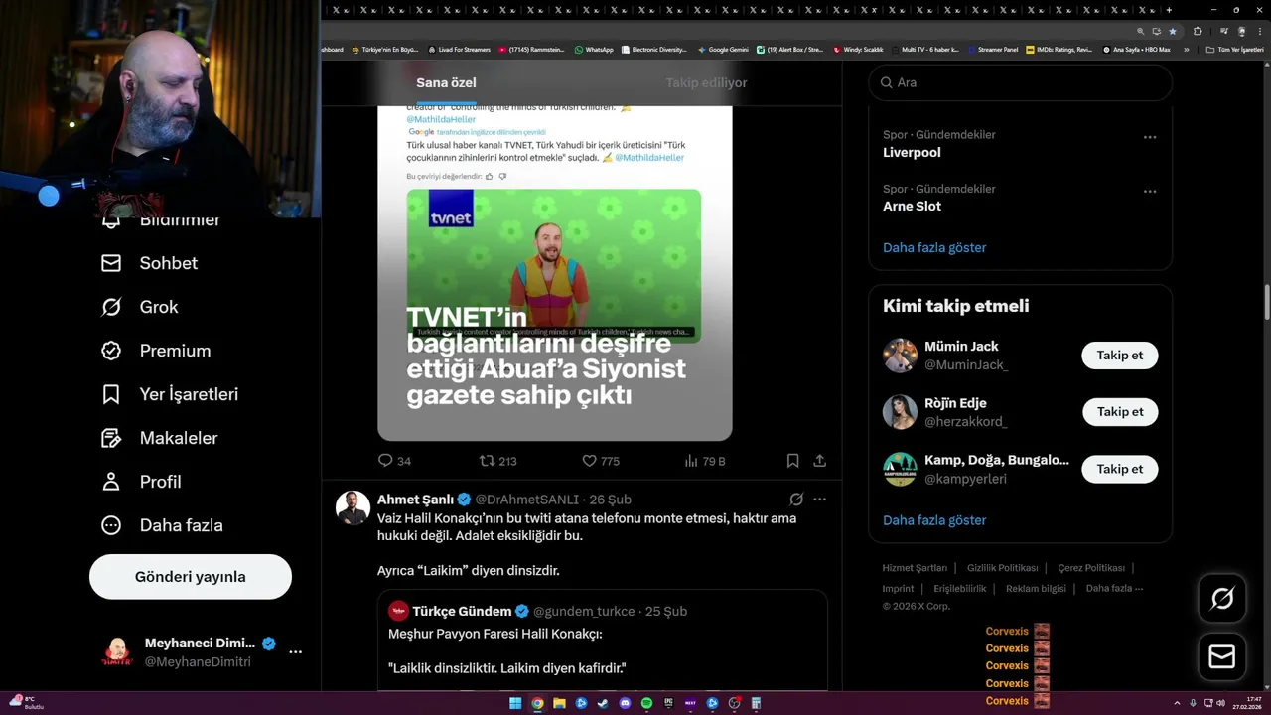This screenshot has width=1271, height=715.
Task: Click the Ara search field
Action: click(1021, 82)
